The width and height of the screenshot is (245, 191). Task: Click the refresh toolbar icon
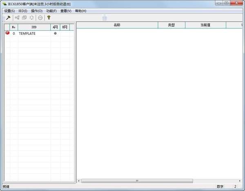(x=31, y=18)
